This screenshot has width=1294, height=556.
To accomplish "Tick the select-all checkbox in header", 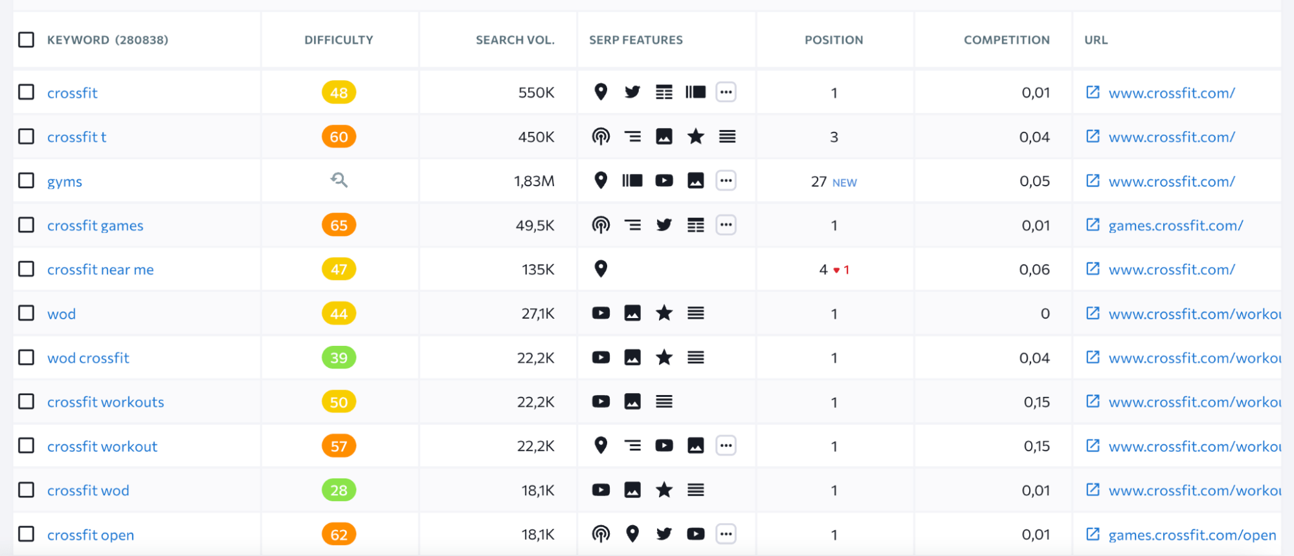I will (x=27, y=40).
